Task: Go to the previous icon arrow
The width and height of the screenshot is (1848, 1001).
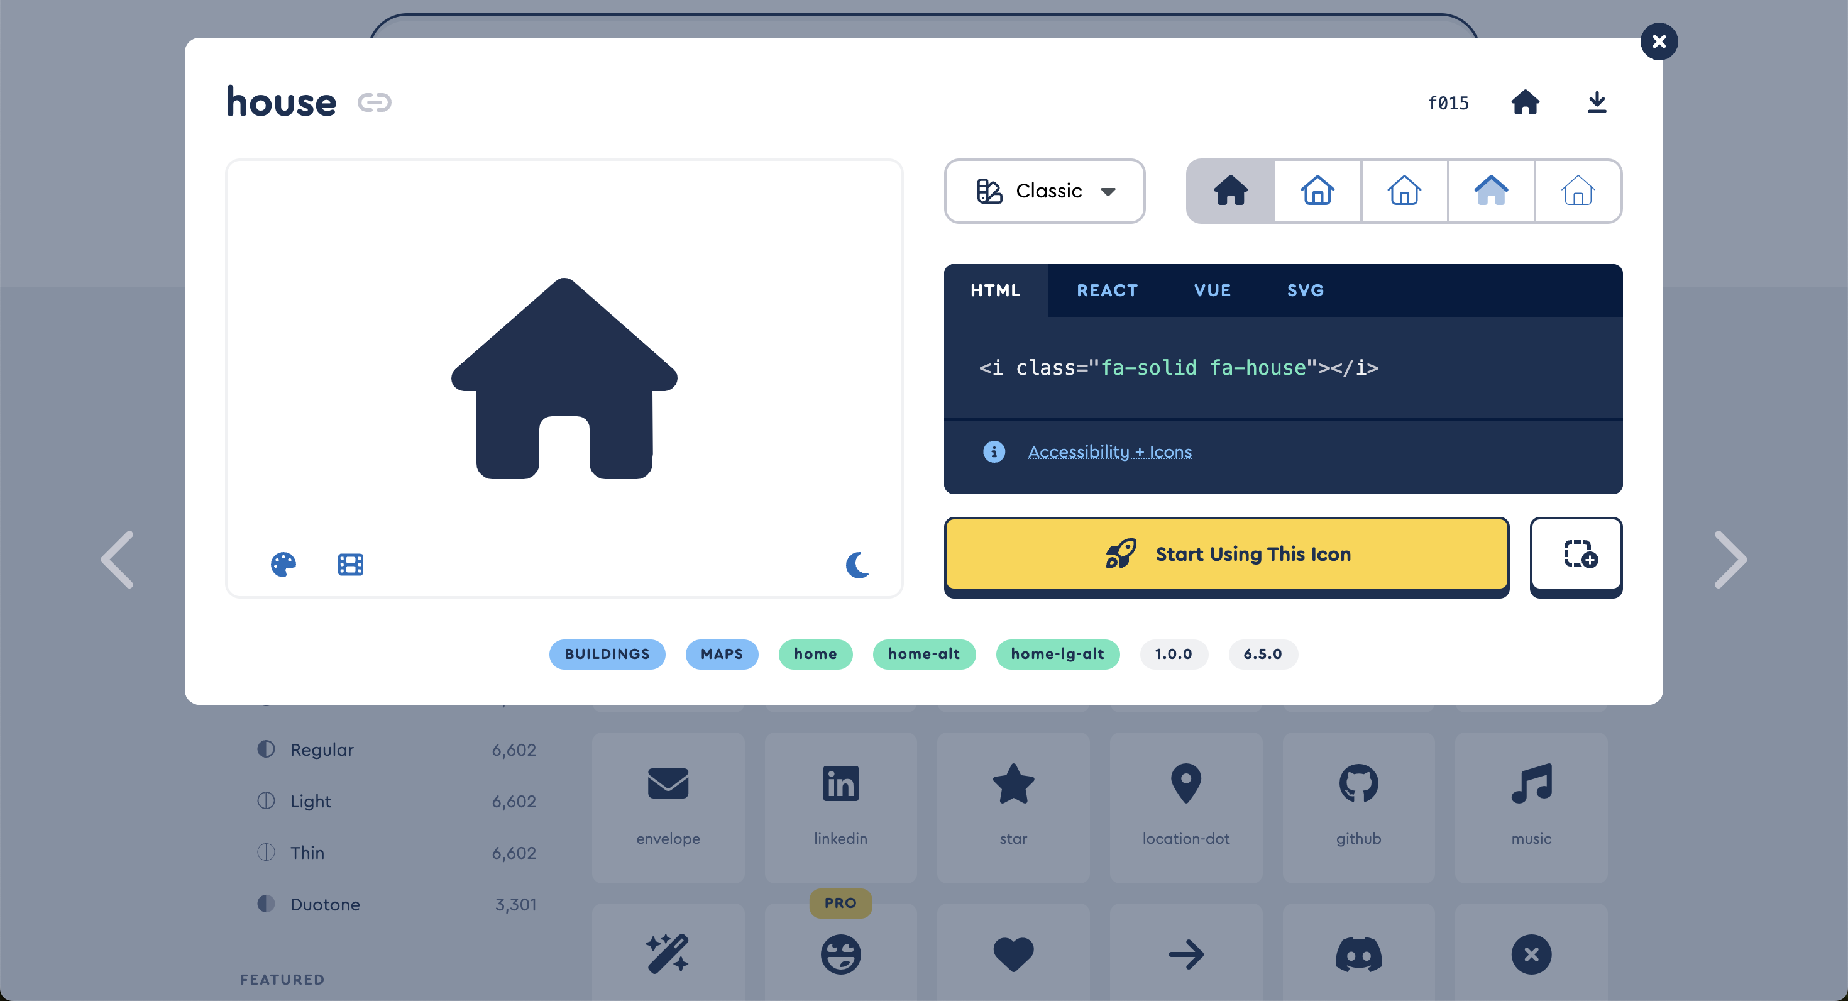Action: click(x=118, y=560)
